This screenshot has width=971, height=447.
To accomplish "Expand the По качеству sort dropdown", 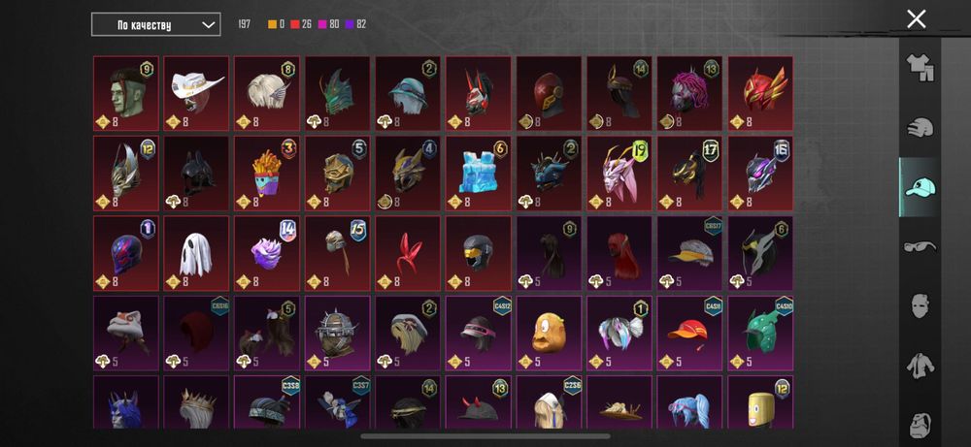I will click(155, 25).
